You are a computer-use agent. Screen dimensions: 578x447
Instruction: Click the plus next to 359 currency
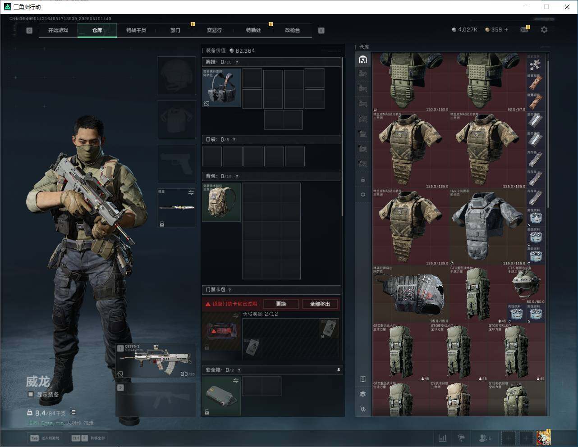tap(506, 30)
